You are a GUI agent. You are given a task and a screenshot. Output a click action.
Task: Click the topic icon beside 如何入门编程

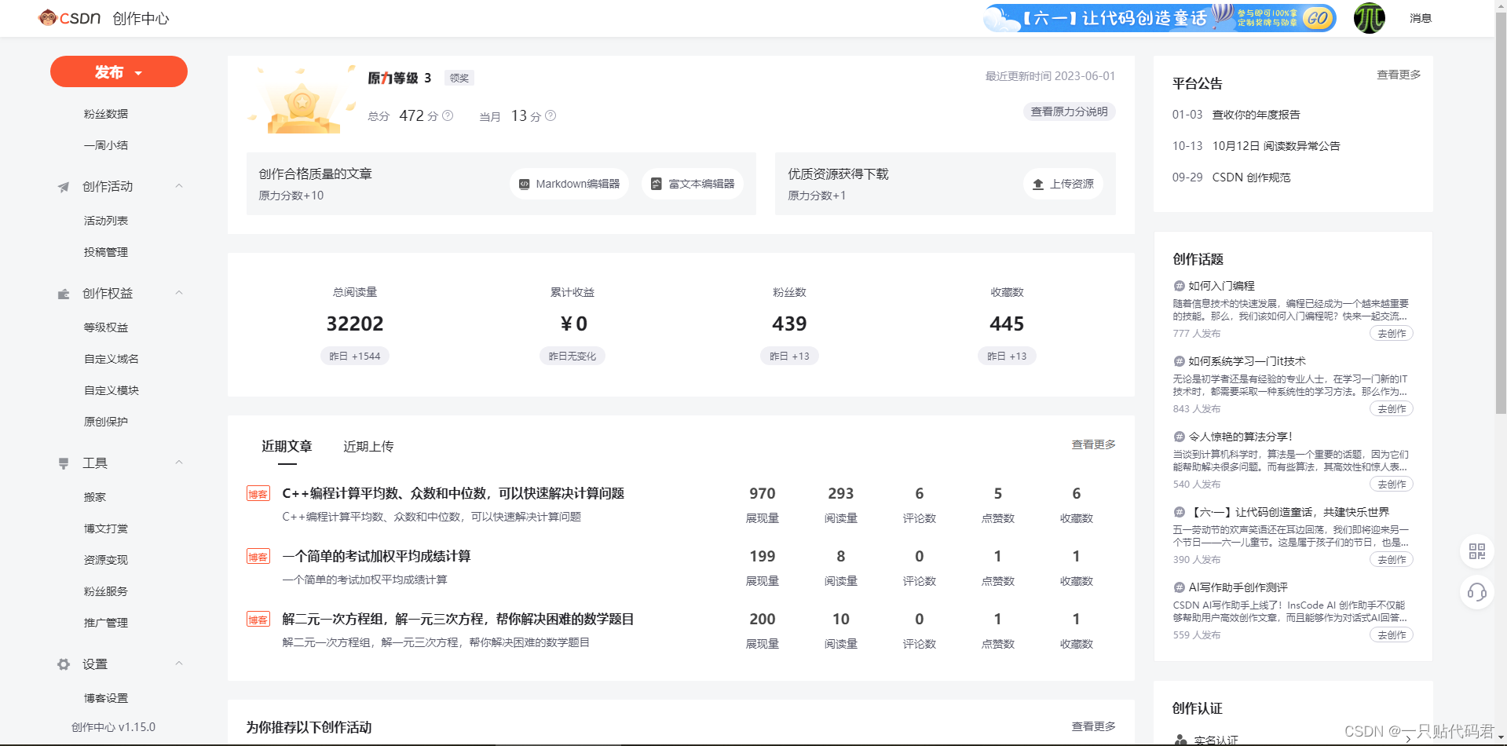pos(1179,286)
